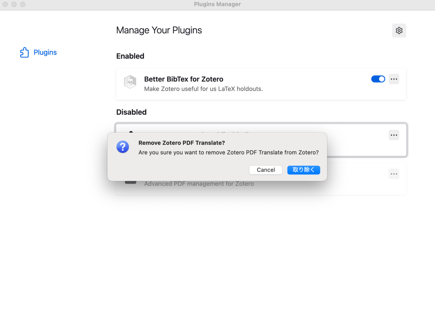Image resolution: width=435 pixels, height=314 pixels.
Task: Click the Plugins puzzle-piece icon
Action: [x=24, y=53]
